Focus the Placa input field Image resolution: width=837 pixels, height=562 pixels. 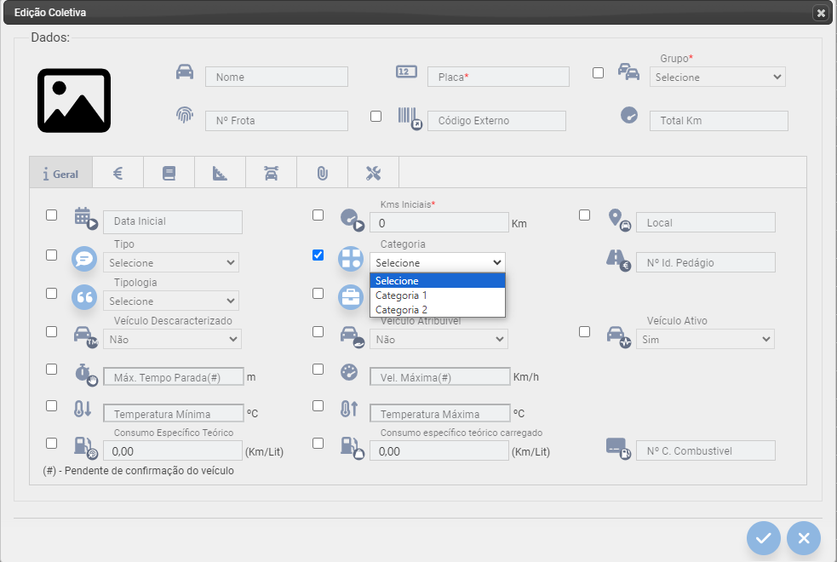tap(498, 77)
